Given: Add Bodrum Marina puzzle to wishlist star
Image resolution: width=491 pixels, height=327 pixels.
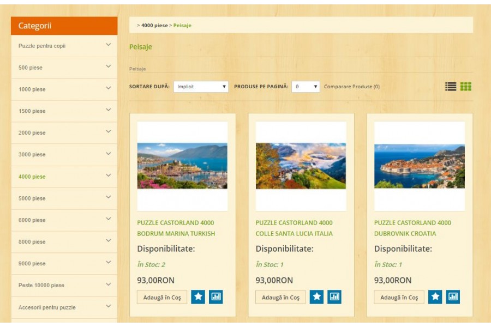Looking at the screenshot, I should click(198, 296).
